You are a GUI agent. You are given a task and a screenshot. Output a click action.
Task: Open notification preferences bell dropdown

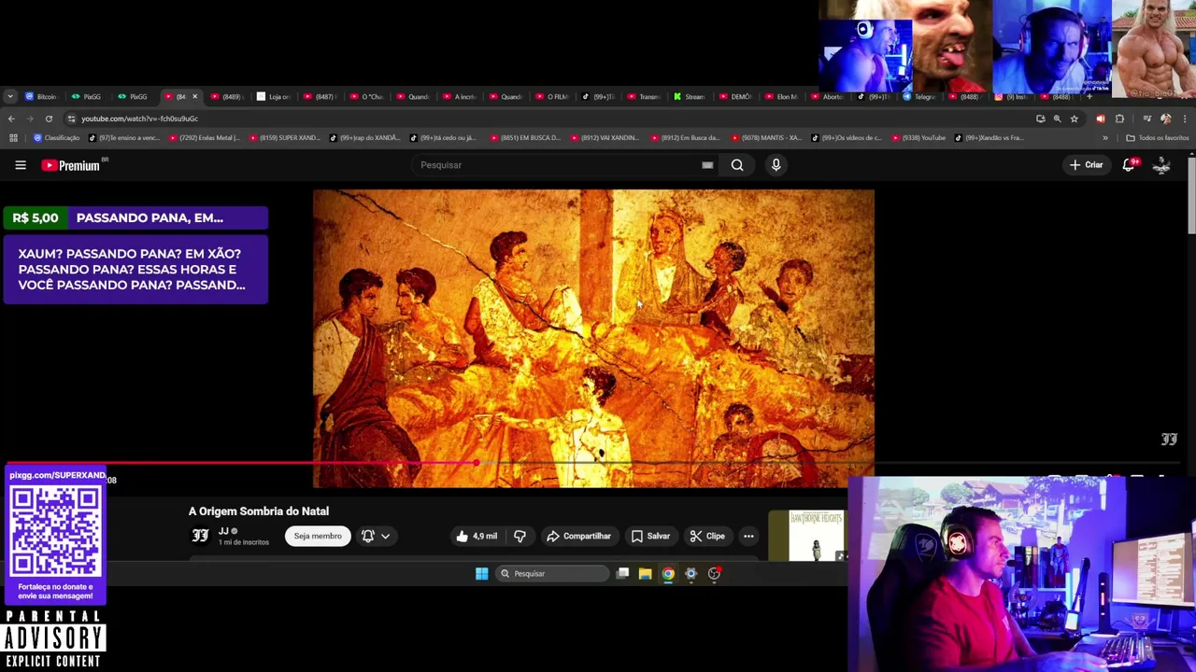point(376,536)
